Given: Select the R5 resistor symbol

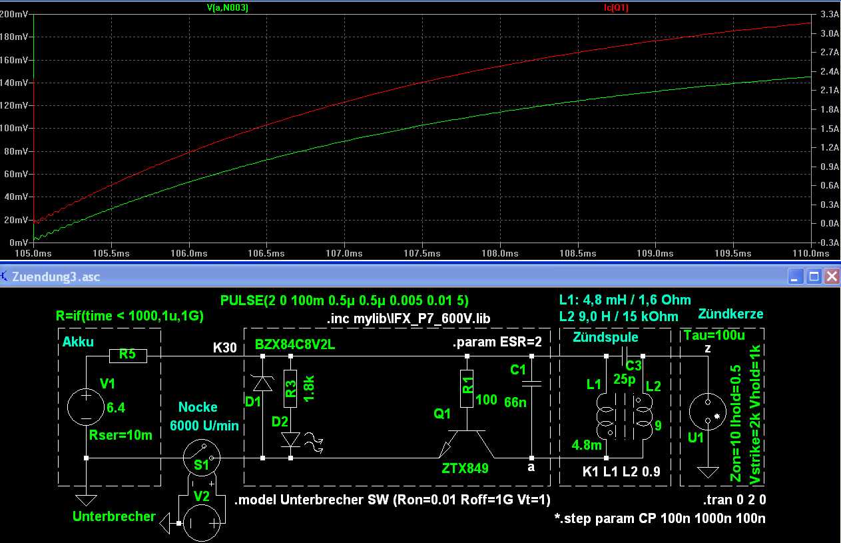Looking at the screenshot, I should pos(128,356).
